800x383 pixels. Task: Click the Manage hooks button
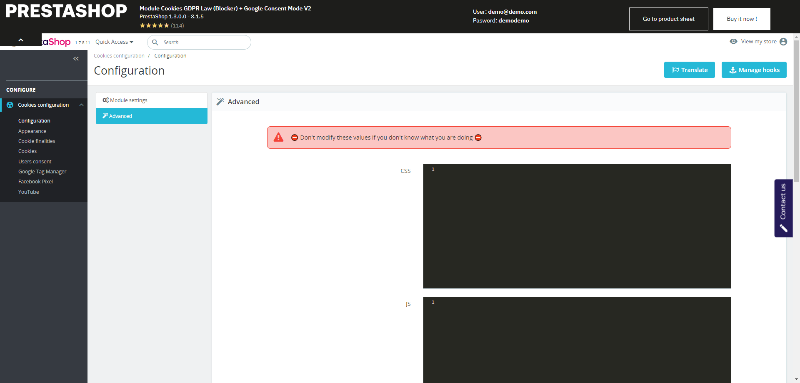[x=754, y=70]
